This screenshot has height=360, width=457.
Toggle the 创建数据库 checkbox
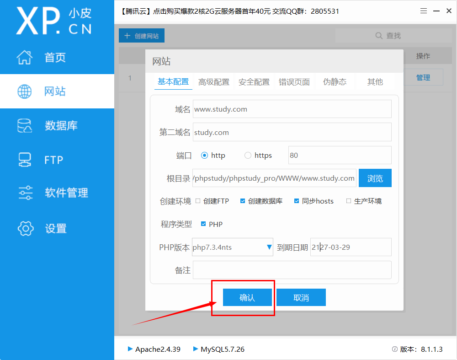click(x=243, y=201)
